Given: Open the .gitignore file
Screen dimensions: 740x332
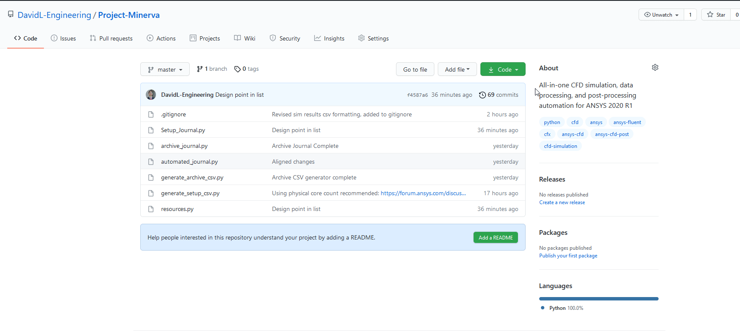Looking at the screenshot, I should [x=173, y=114].
